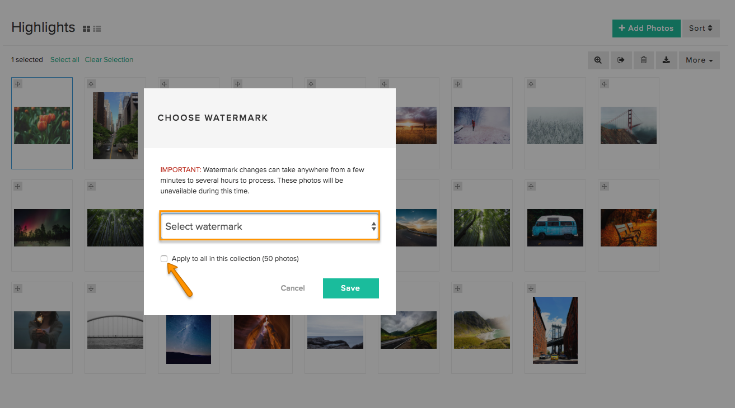Select the tulips photo thumbnail
735x408 pixels.
pos(42,125)
